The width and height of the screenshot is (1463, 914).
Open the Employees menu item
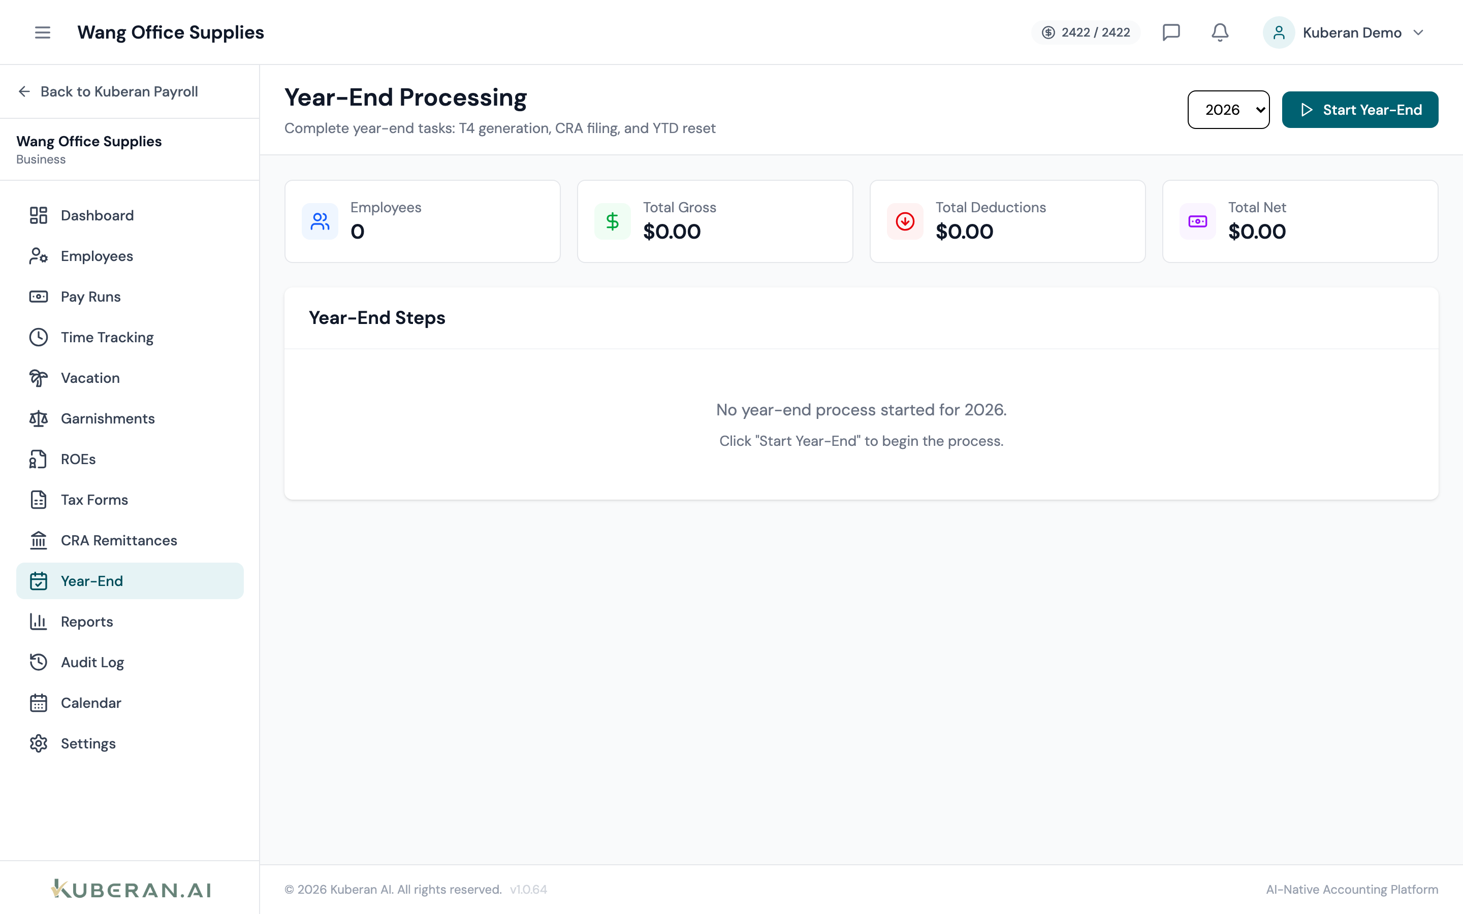(130, 256)
